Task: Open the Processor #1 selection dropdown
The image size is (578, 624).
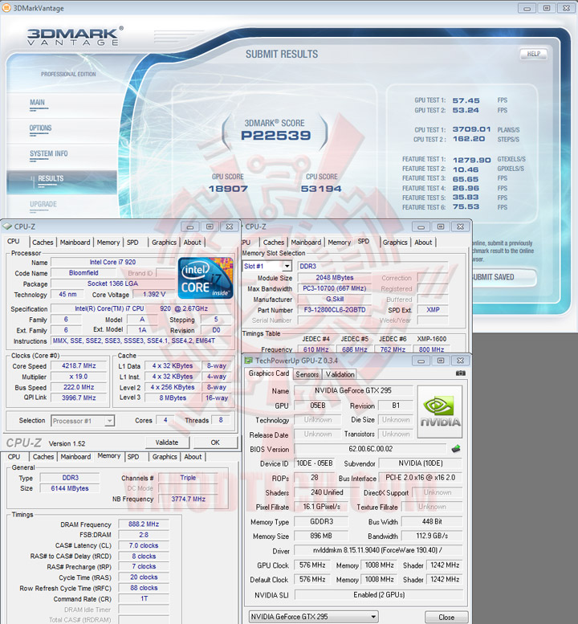Action: pyautogui.click(x=109, y=421)
